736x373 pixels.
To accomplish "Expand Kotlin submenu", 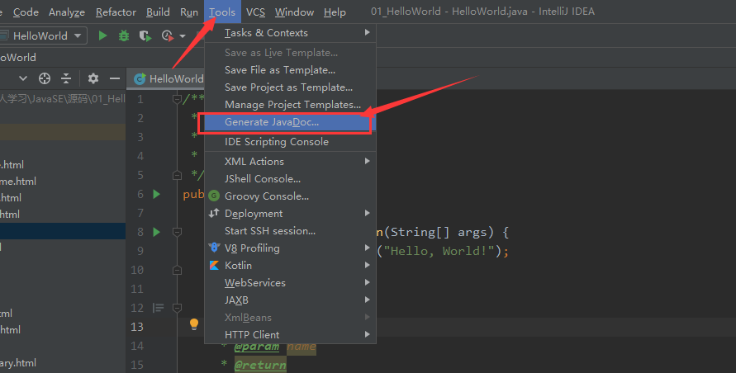I will 290,266.
